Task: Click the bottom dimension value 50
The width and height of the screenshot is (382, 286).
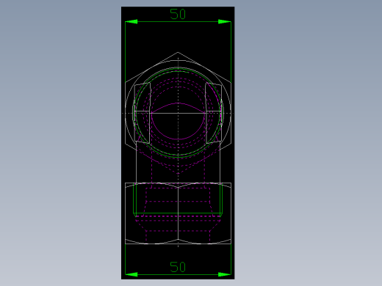Action: click(178, 267)
